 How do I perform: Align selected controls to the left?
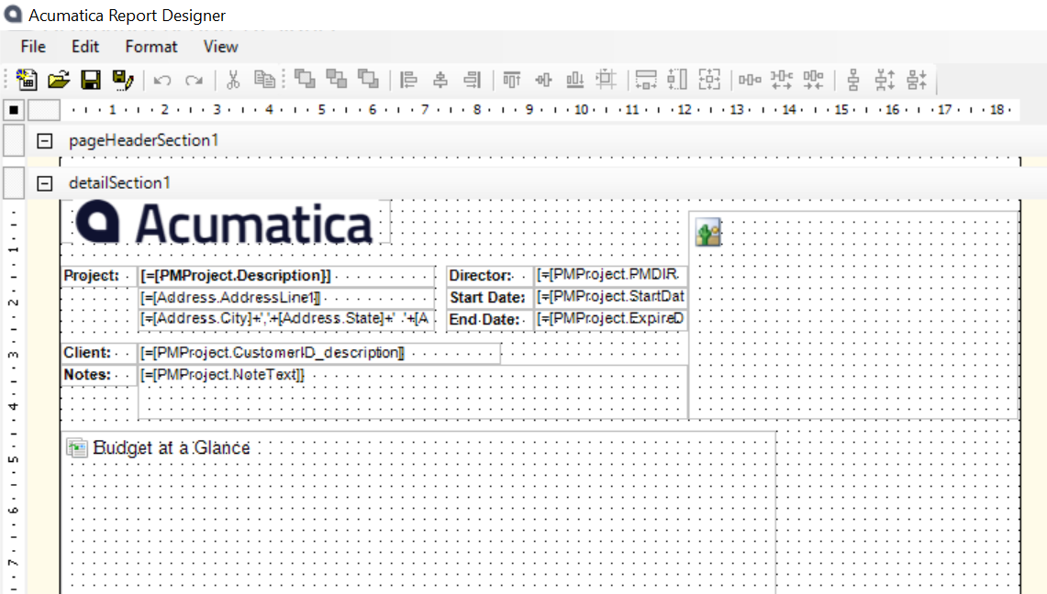click(408, 80)
